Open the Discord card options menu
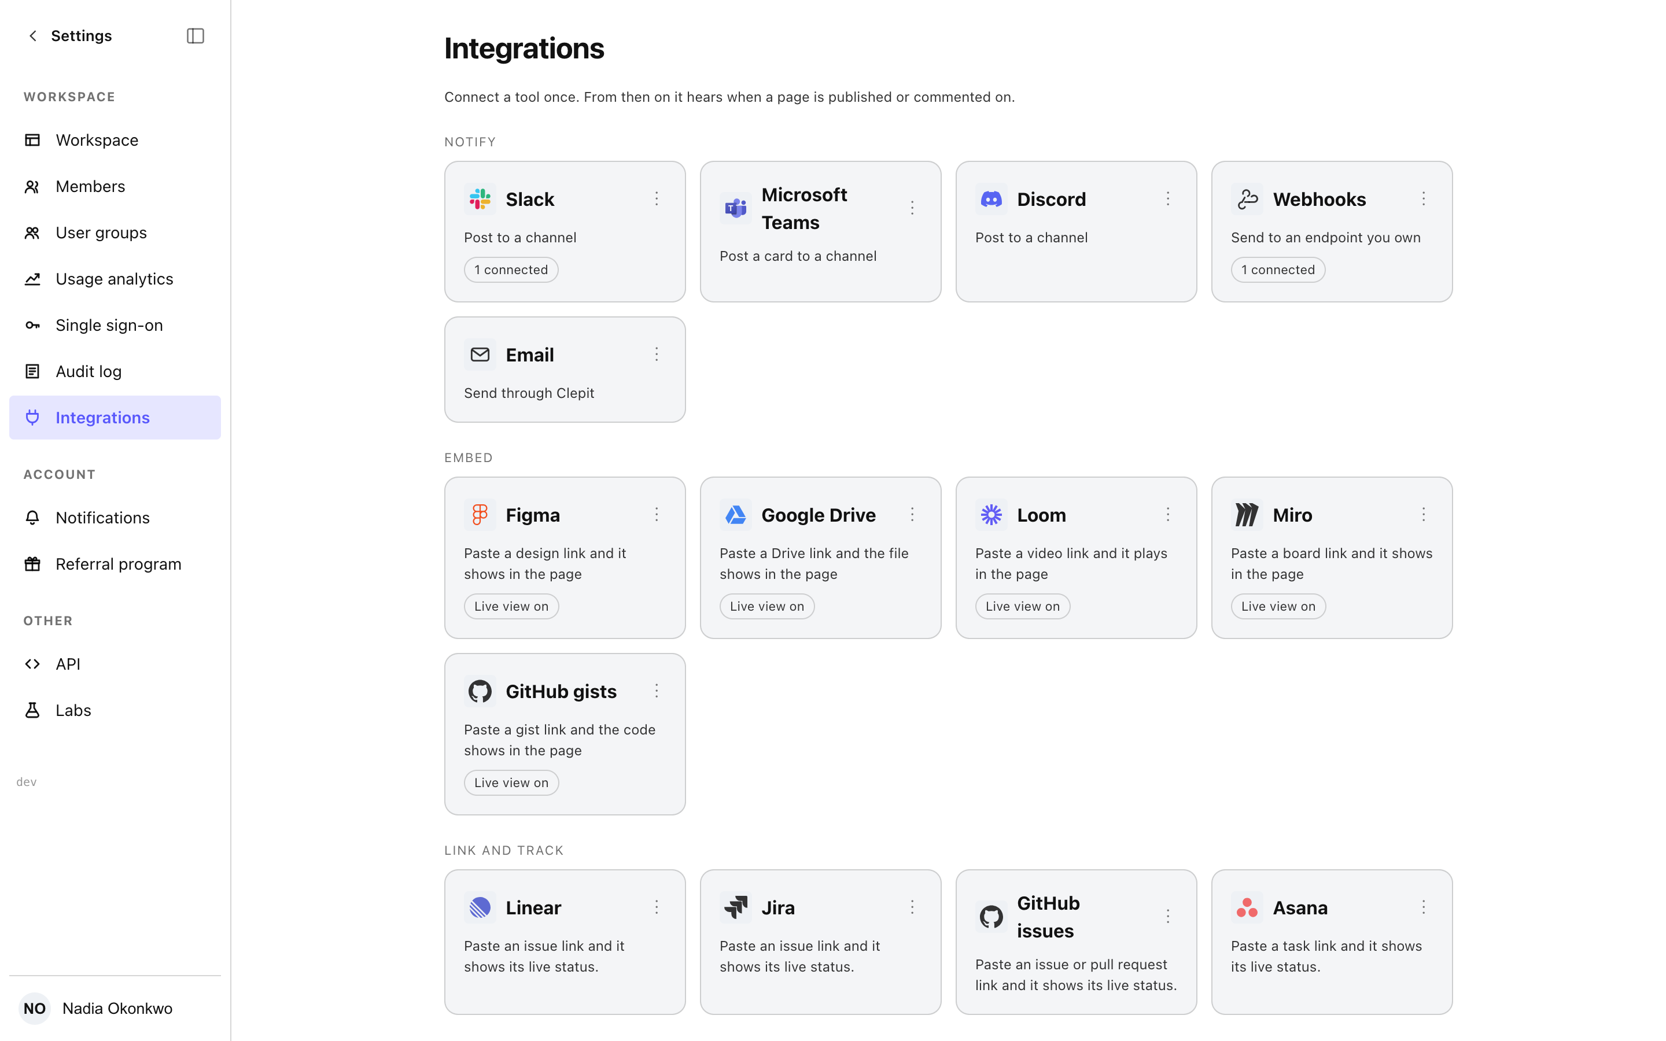Viewport: 1666px width, 1041px height. point(1167,199)
